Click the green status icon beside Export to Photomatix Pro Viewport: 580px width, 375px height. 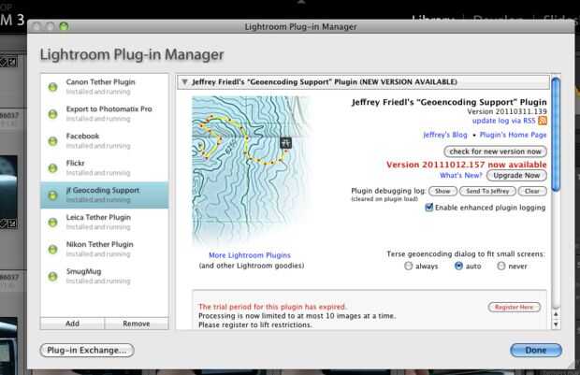click(x=53, y=114)
